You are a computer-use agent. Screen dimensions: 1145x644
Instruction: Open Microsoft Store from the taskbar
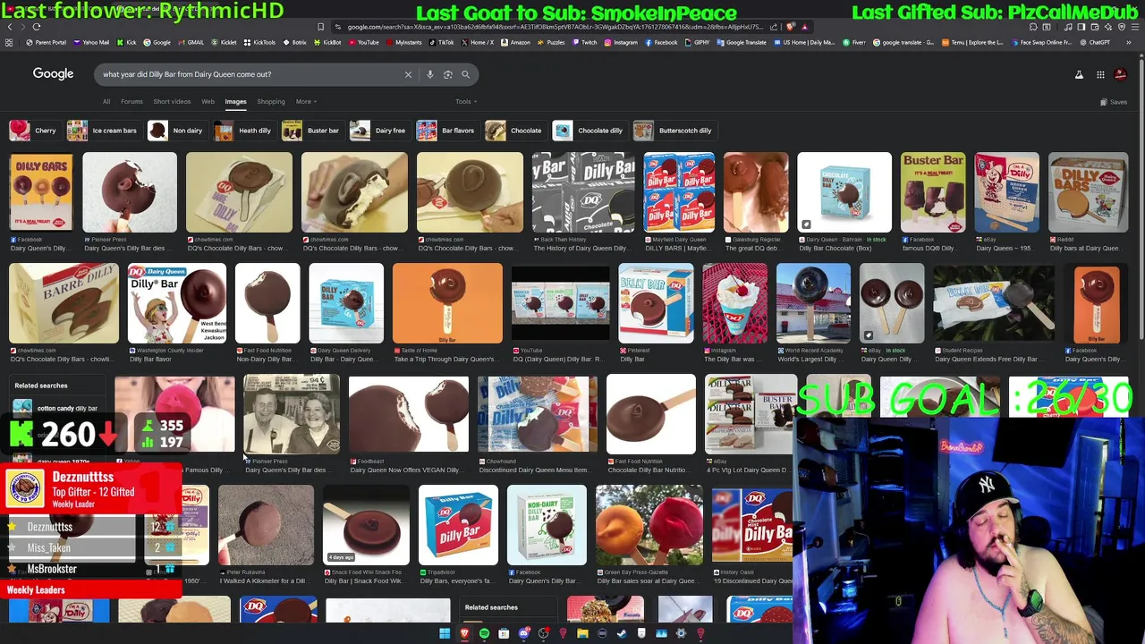(504, 633)
